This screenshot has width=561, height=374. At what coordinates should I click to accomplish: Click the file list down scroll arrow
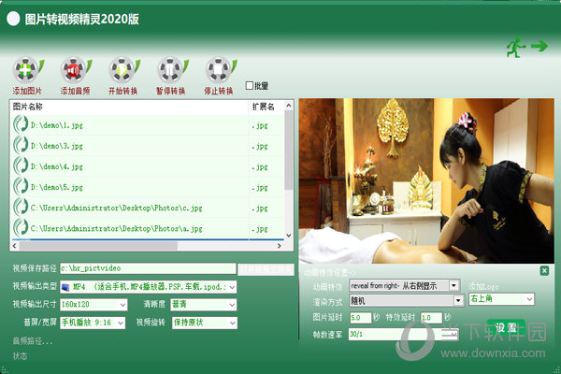point(289,235)
